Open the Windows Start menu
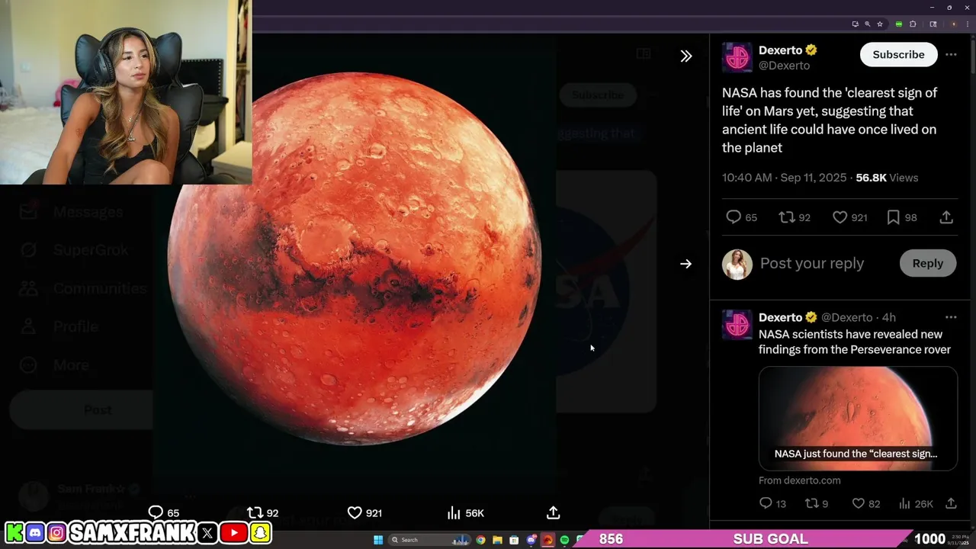Screen dimensions: 976x549 [378, 540]
